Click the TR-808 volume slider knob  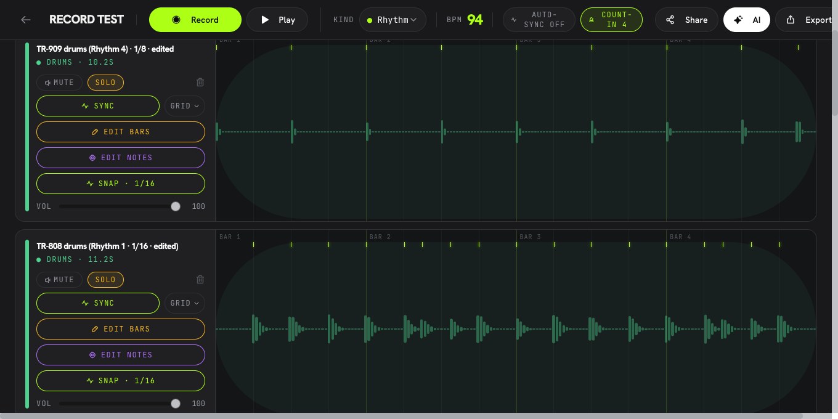click(x=176, y=404)
